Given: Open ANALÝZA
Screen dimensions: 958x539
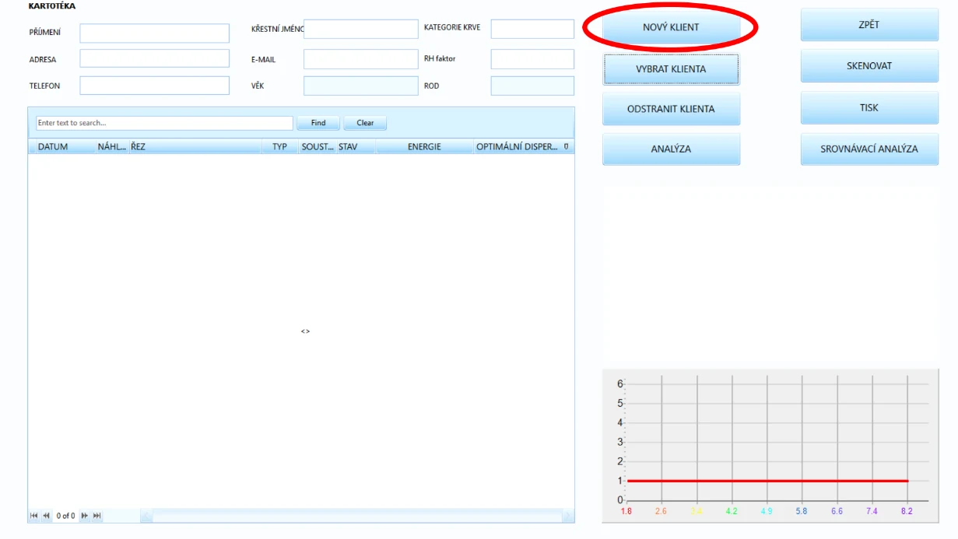Looking at the screenshot, I should coord(671,149).
